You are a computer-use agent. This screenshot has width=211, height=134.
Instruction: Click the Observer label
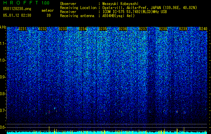[68, 4]
